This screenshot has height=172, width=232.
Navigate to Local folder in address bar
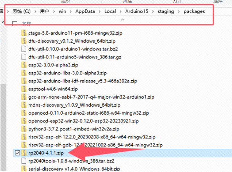110,11
